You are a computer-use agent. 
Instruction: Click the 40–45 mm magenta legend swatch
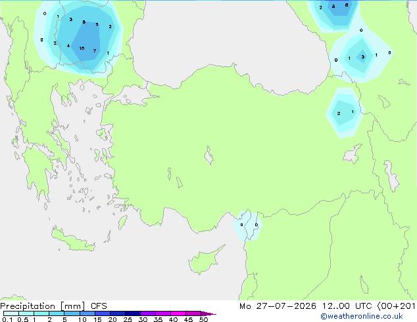coord(178,313)
